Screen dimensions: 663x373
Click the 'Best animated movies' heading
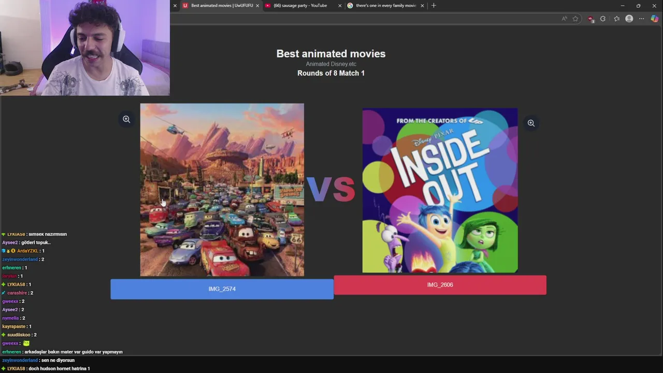click(331, 53)
